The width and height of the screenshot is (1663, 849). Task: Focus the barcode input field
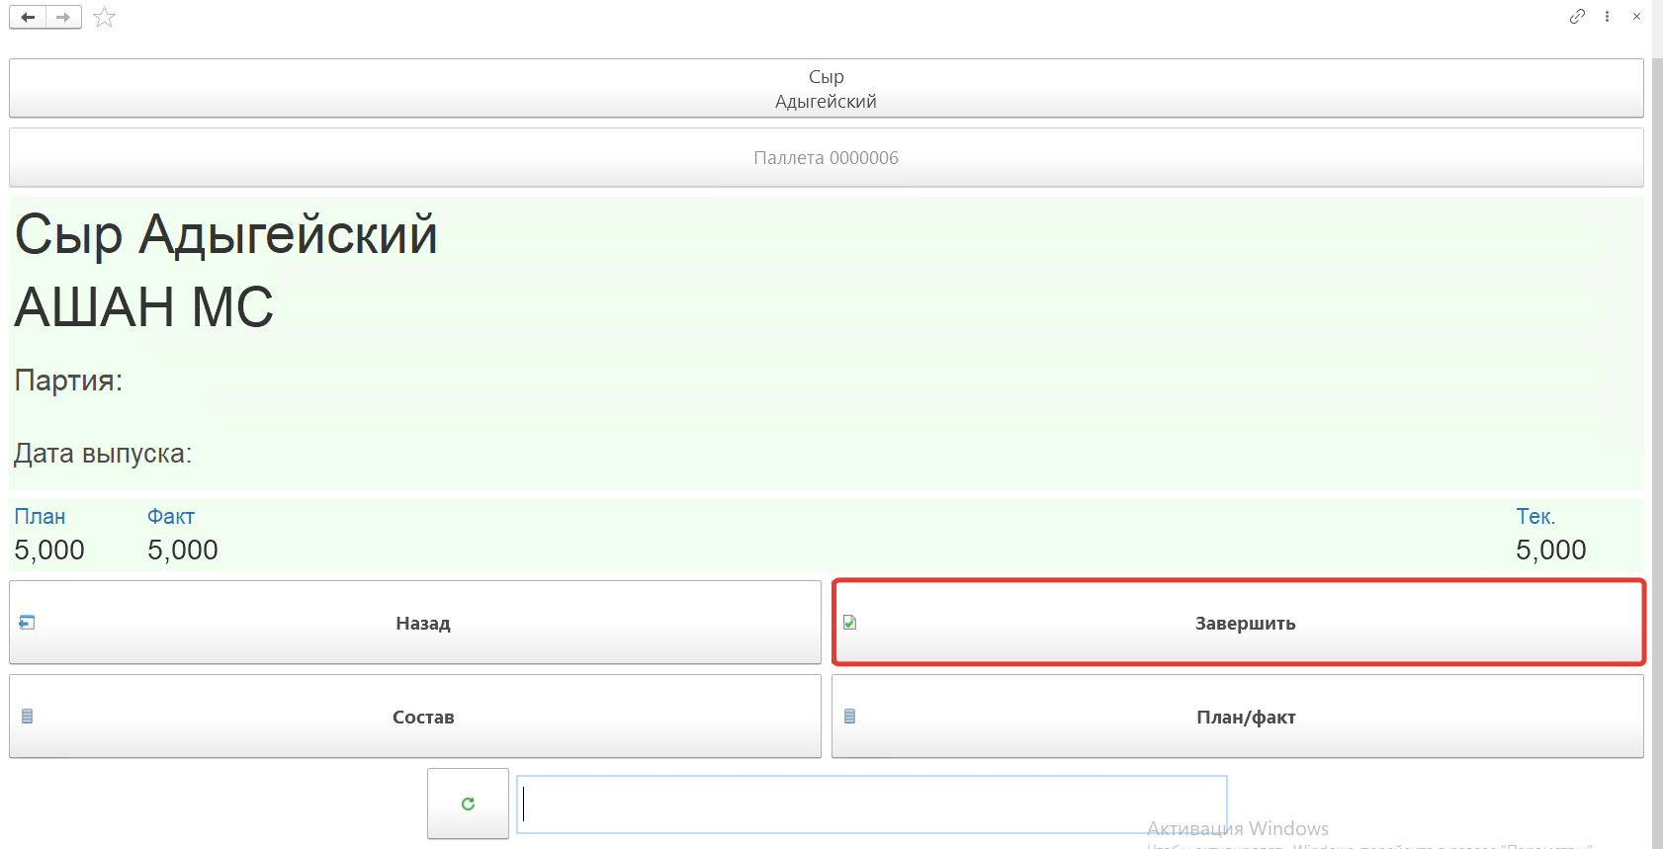click(871, 805)
